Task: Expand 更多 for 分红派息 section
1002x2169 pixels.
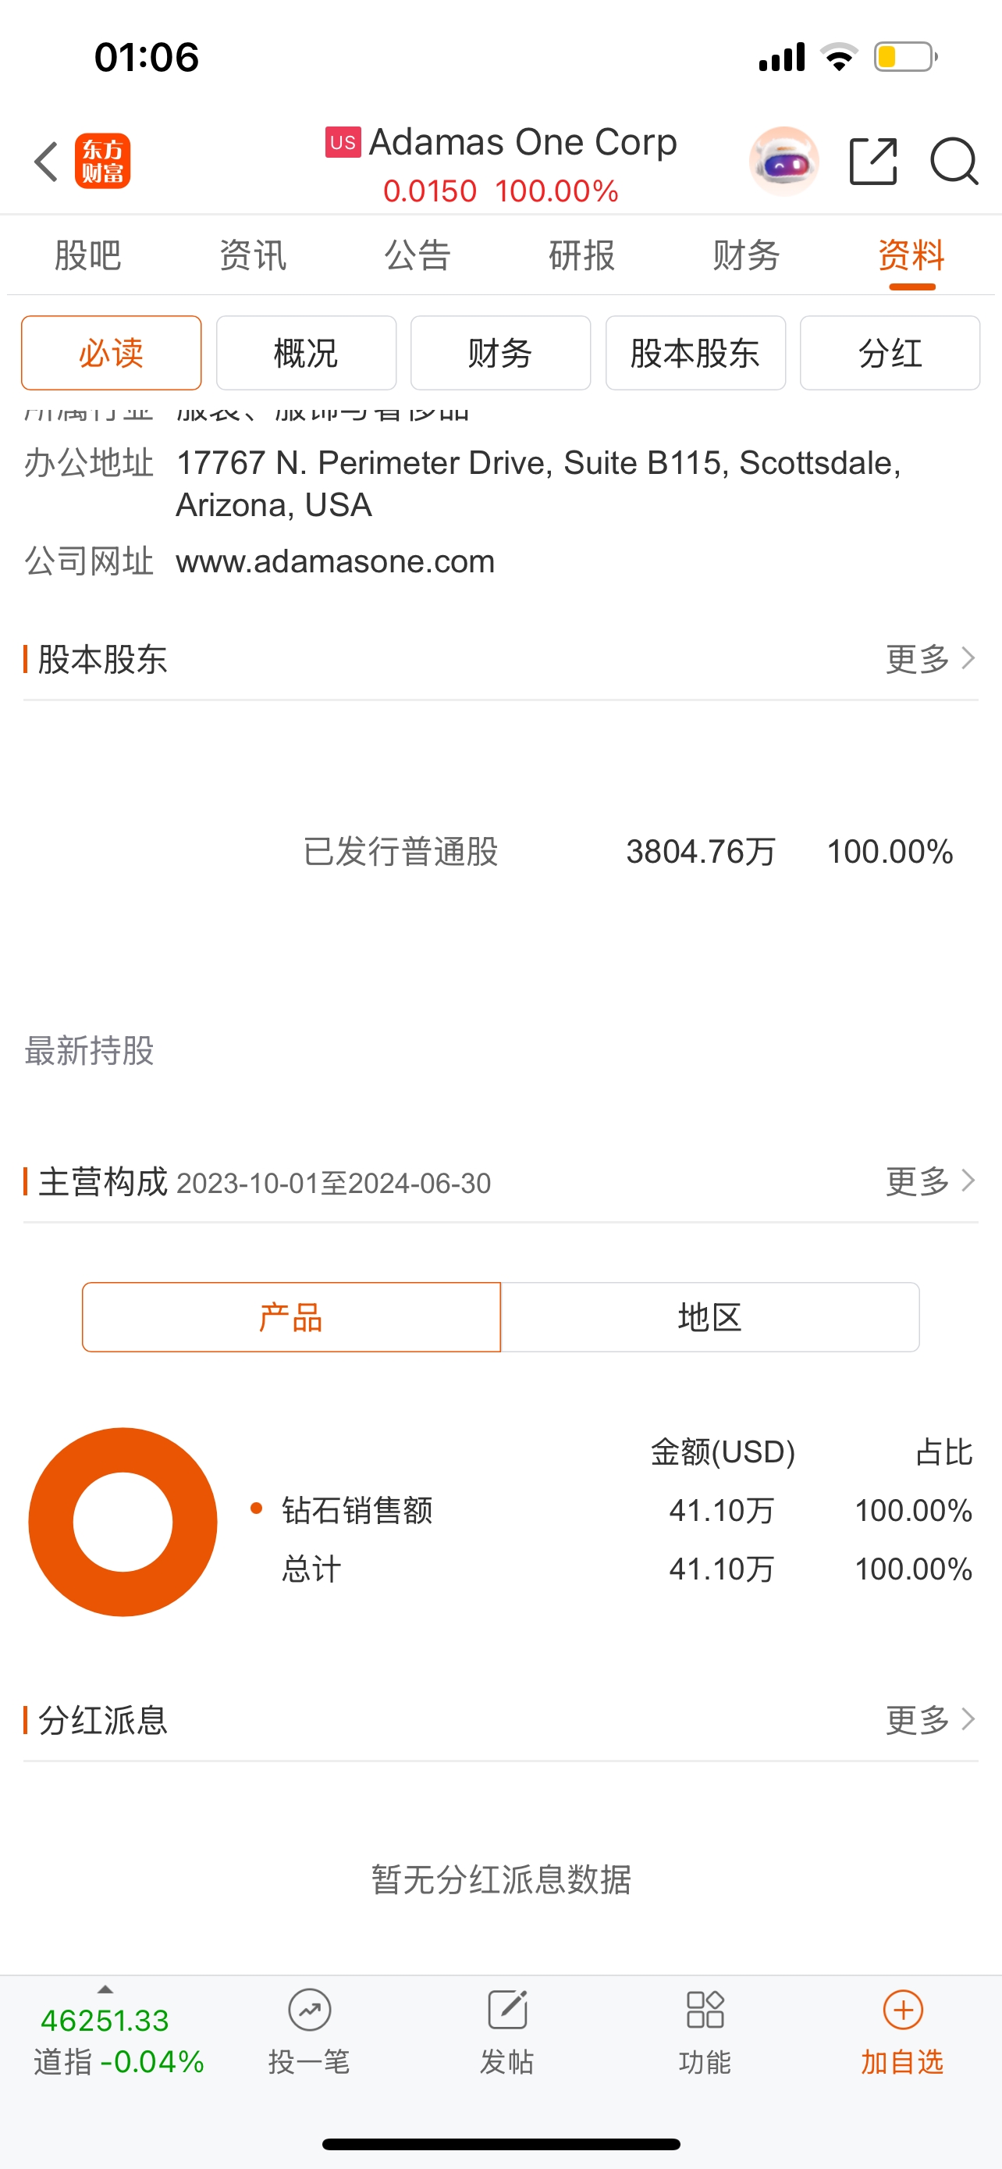Action: coord(930,1719)
